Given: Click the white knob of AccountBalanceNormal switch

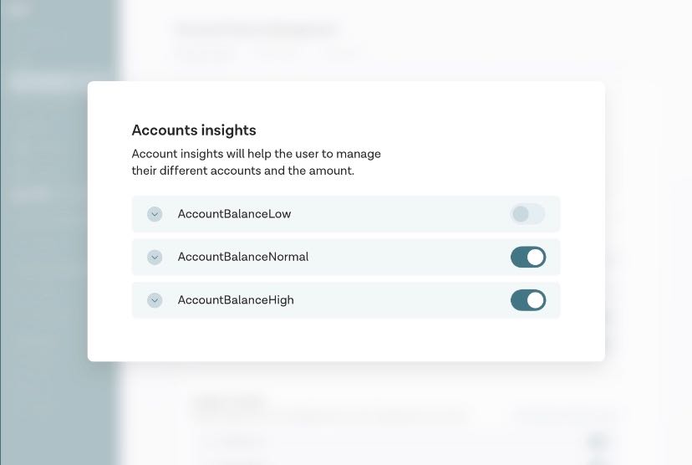Looking at the screenshot, I should click(x=536, y=257).
